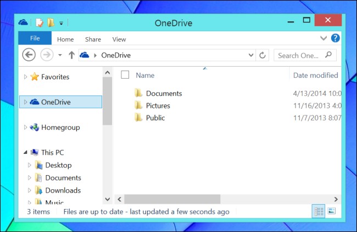Select Favorites in navigation pane
The image size is (357, 232).
(x=55, y=77)
